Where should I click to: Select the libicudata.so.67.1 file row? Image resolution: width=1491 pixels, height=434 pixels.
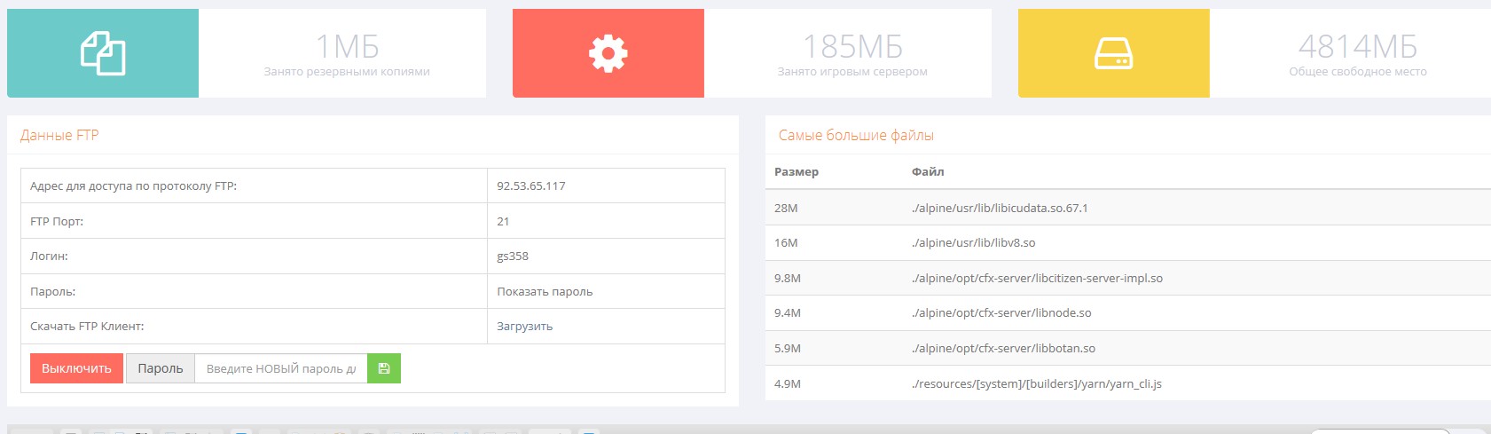(1000, 208)
